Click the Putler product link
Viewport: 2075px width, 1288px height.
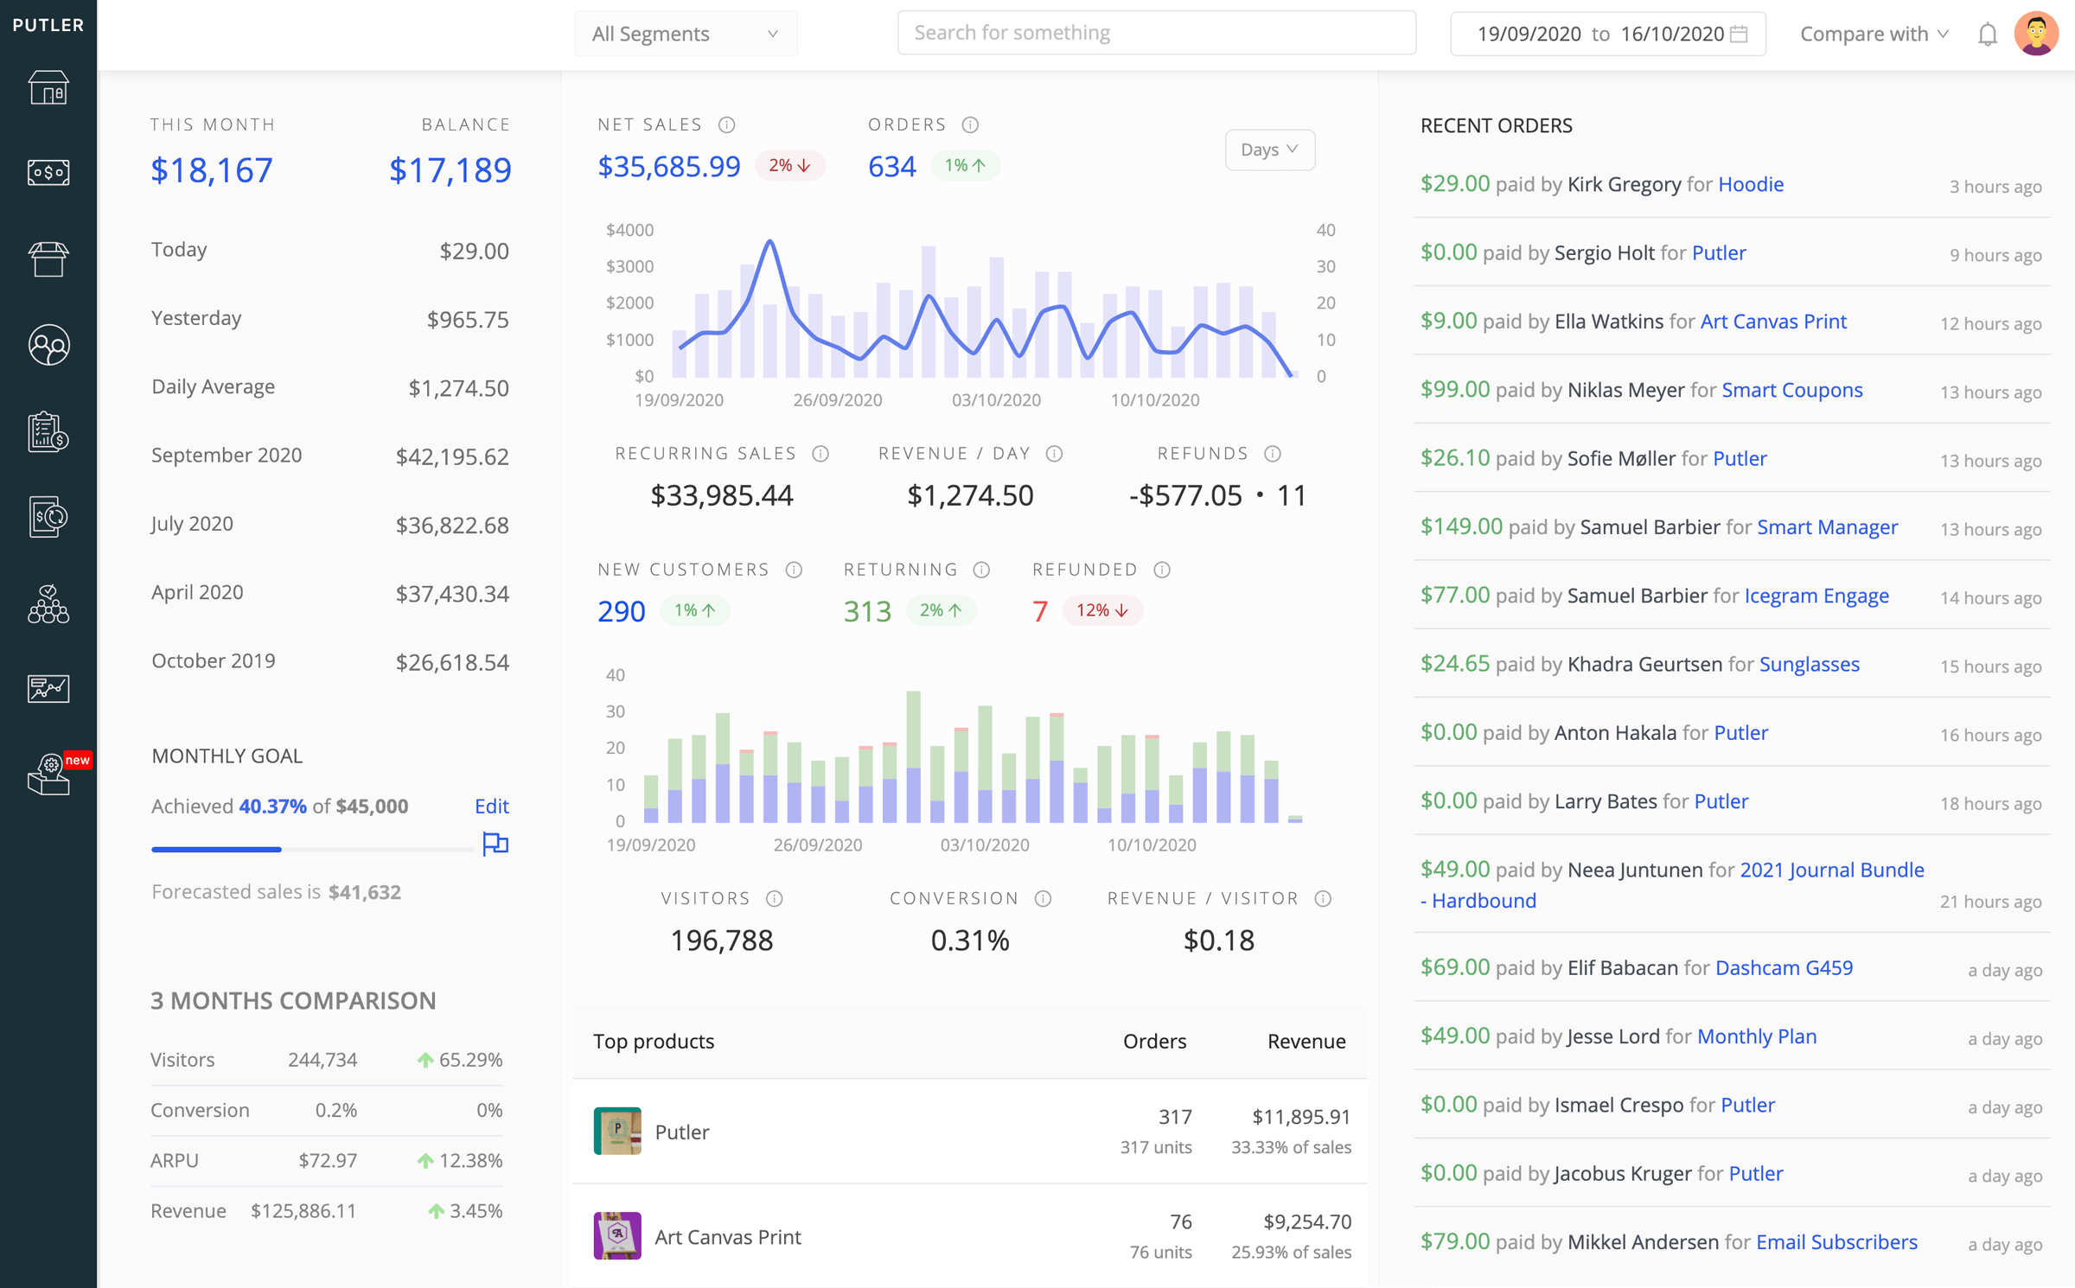(x=681, y=1131)
